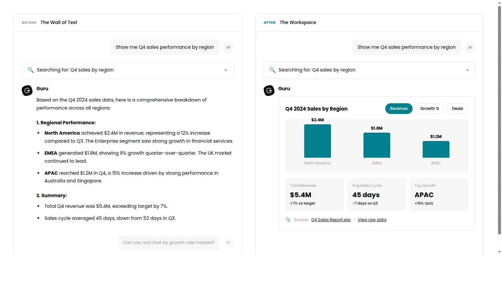Screen dimensions: 502x284
Task: Expand the search dropdown in the Before panel
Action: coord(226,70)
